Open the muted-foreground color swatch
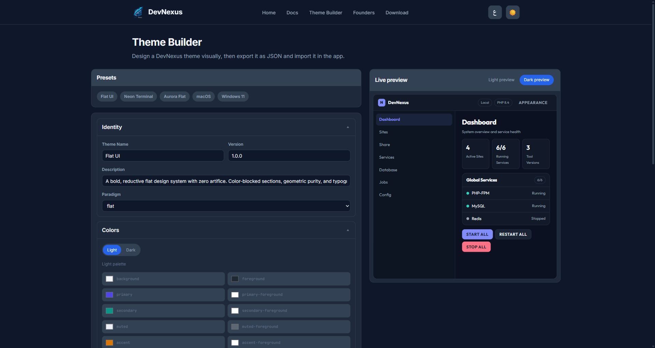Image resolution: width=655 pixels, height=348 pixels. click(235, 327)
